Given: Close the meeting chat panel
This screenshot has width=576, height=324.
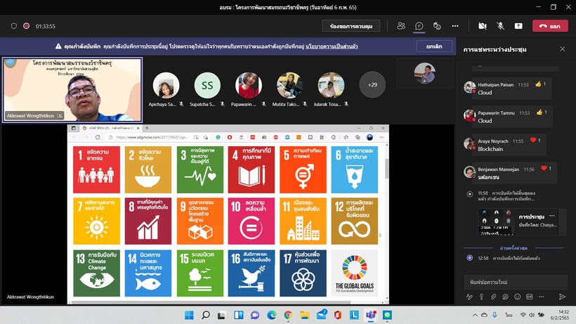Looking at the screenshot, I should pos(563,49).
